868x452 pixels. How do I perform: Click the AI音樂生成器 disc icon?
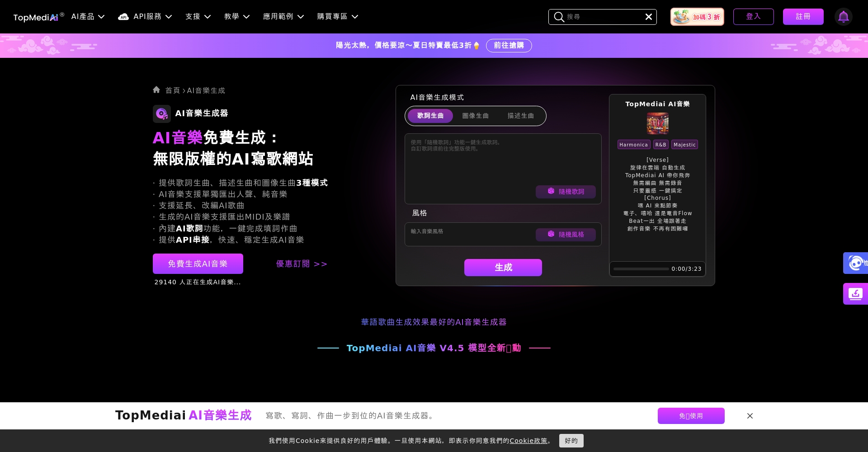click(162, 113)
